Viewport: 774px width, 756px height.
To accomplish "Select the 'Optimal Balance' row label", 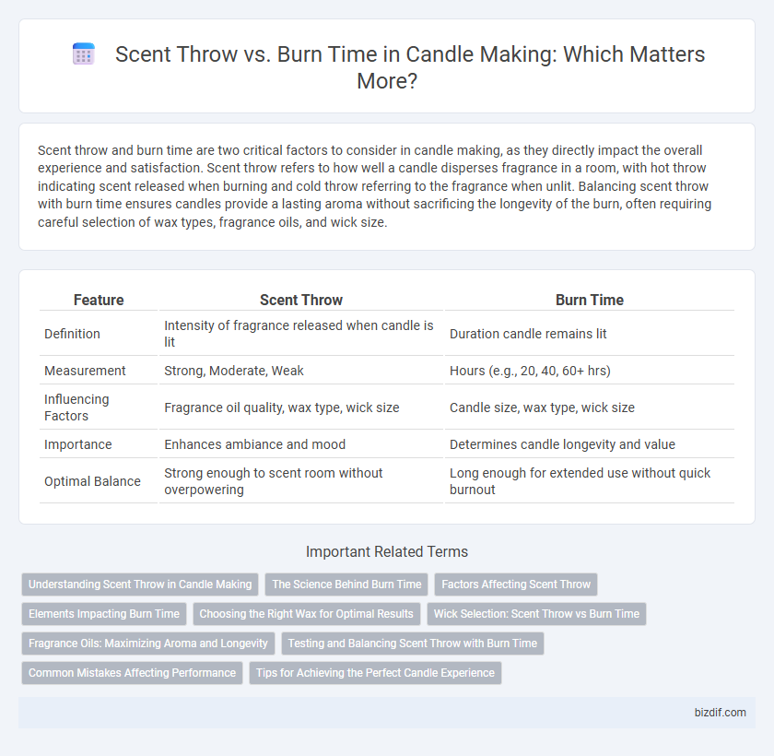I will 92,481.
